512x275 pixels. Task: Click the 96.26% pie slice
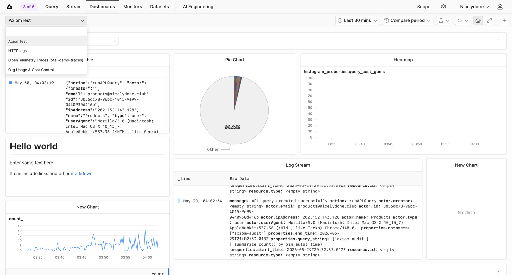pyautogui.click(x=232, y=127)
